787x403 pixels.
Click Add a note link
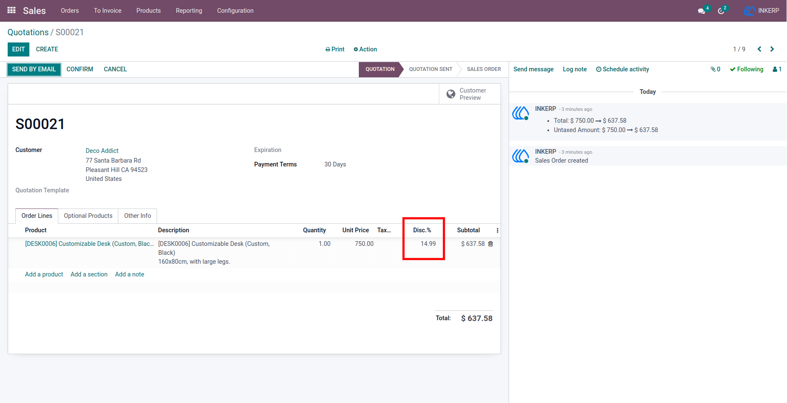pyautogui.click(x=129, y=274)
